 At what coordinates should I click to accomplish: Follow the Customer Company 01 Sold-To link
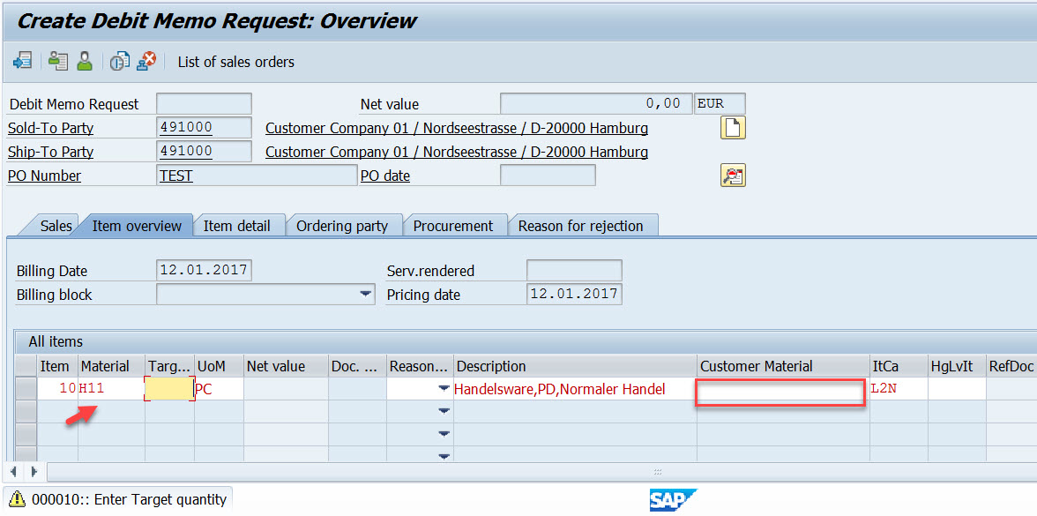[x=457, y=127]
